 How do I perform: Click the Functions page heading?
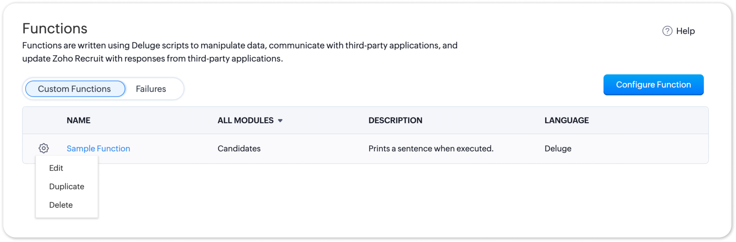click(x=55, y=28)
